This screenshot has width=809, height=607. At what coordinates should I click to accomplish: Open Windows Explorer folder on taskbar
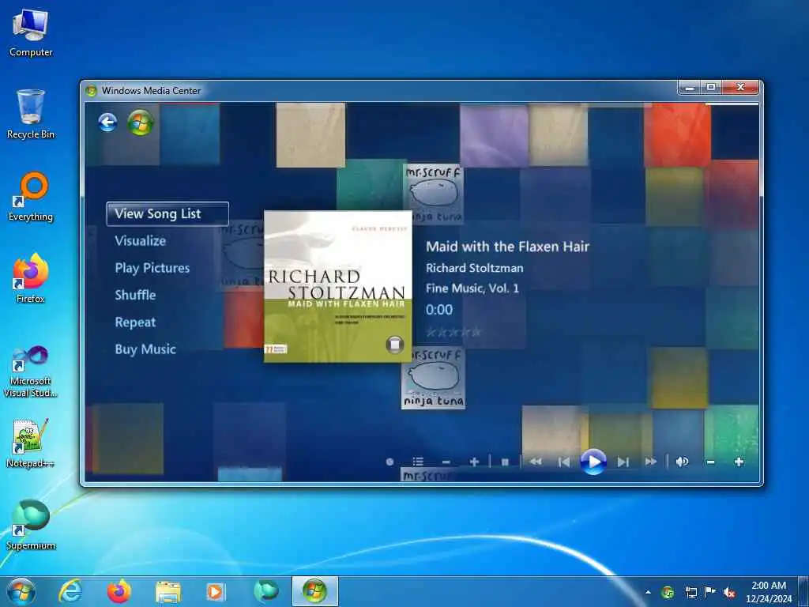(x=167, y=592)
